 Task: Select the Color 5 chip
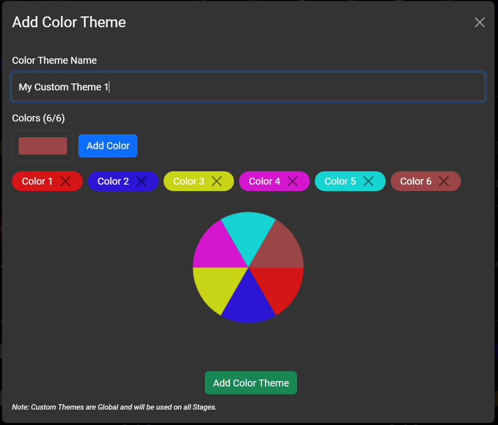click(x=340, y=181)
